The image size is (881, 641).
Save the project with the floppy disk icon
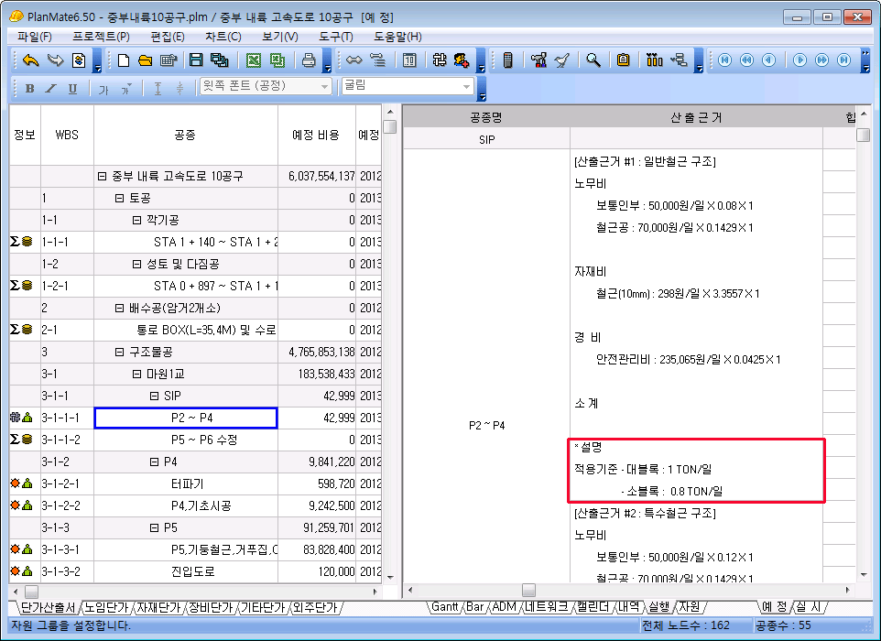(195, 60)
